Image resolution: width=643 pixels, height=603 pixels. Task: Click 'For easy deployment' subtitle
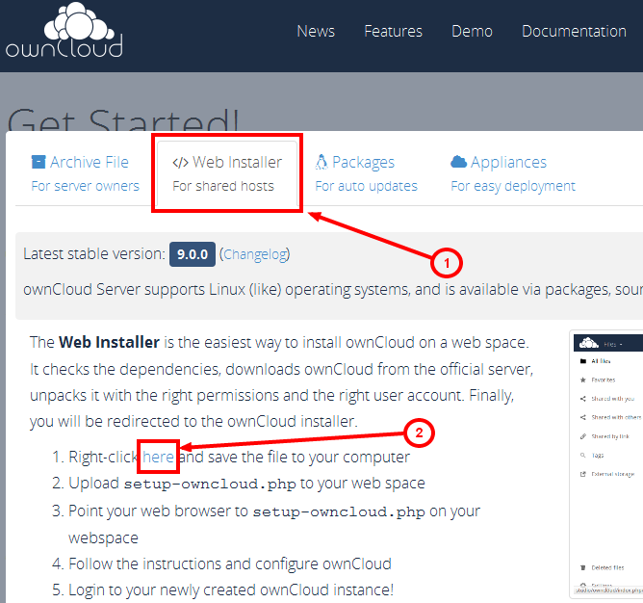[x=513, y=186]
